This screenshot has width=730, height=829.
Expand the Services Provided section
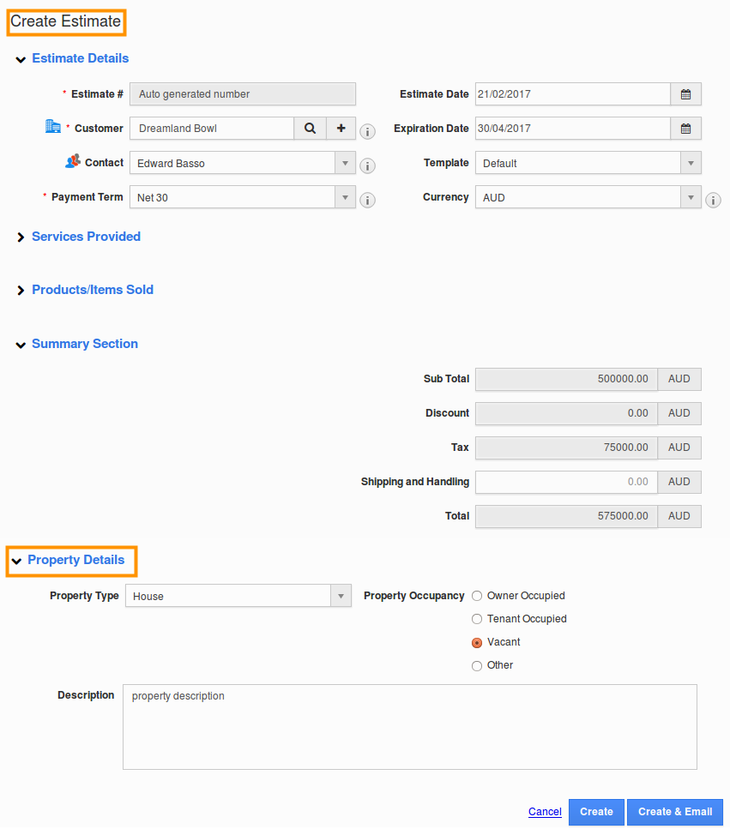[86, 237]
